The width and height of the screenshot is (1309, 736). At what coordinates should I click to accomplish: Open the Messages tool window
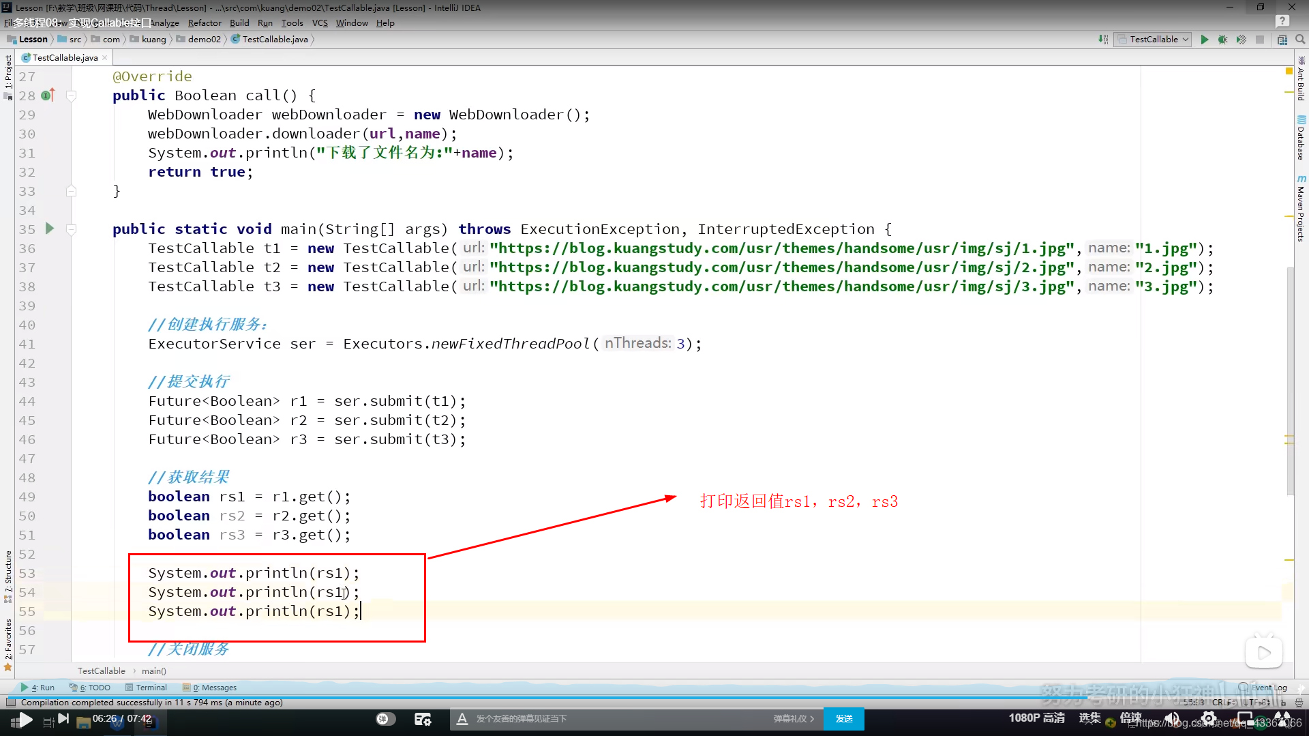click(210, 688)
